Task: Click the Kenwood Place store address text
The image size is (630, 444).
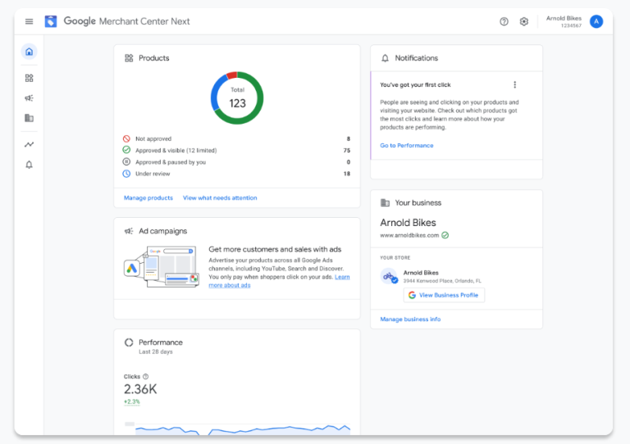Action: coord(442,281)
